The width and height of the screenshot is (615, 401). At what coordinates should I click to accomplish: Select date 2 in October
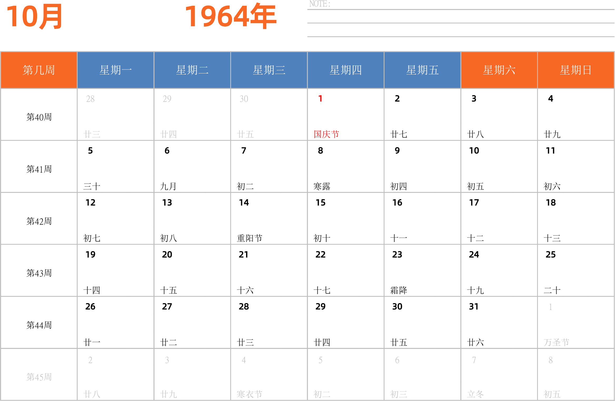pos(397,99)
